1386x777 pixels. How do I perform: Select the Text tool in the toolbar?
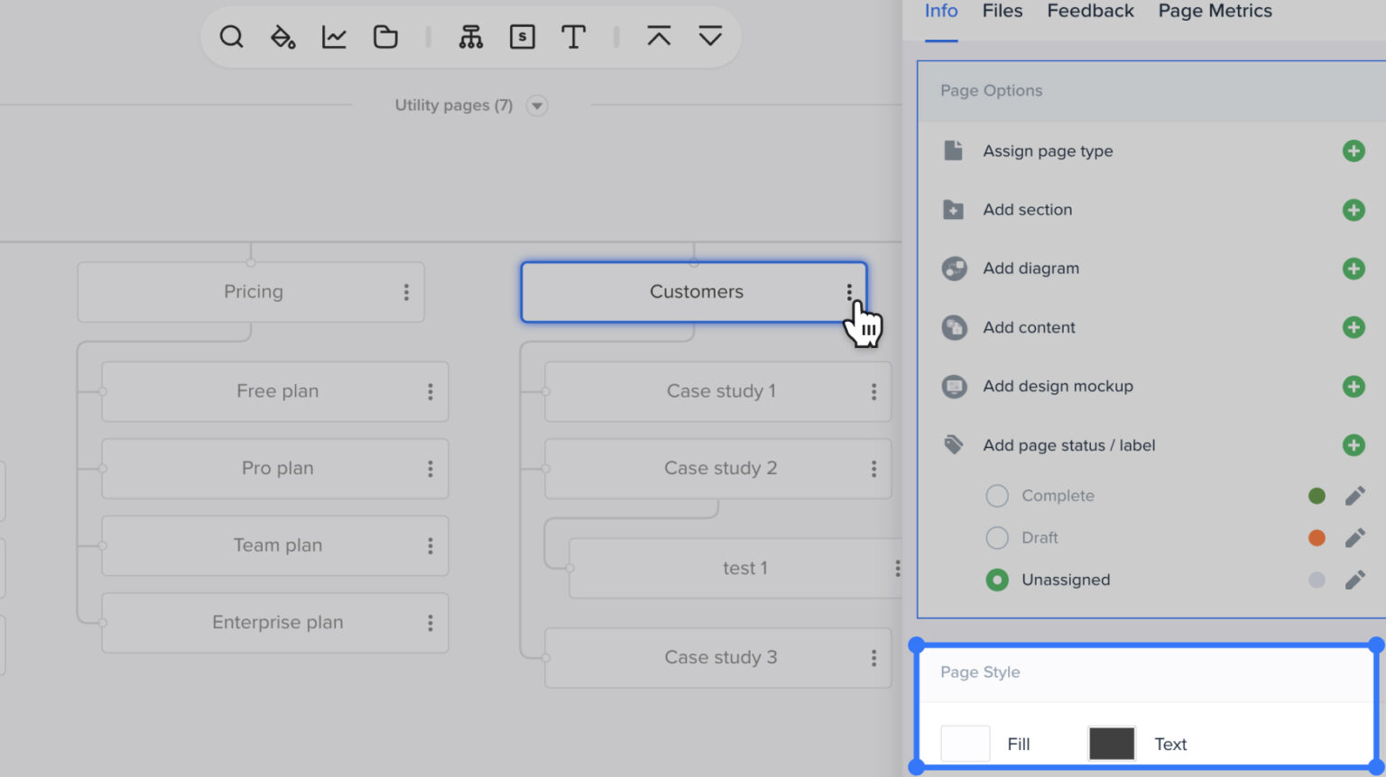[x=574, y=37]
